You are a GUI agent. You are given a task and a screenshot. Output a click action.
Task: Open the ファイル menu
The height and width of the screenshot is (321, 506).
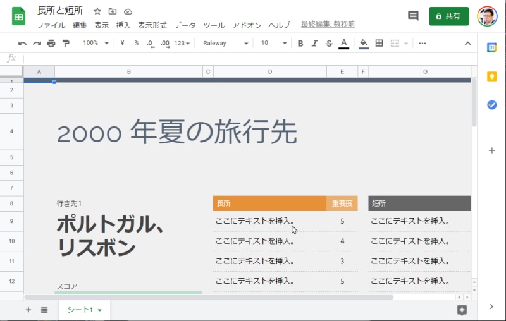(x=51, y=25)
